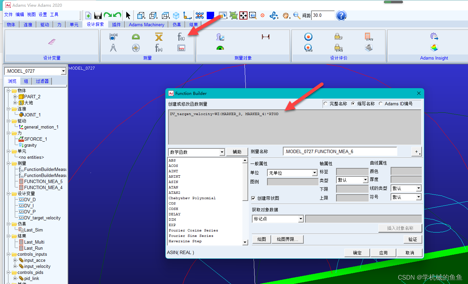Click the 验证 button
Viewport: 468px width, 284px height.
coord(413,239)
